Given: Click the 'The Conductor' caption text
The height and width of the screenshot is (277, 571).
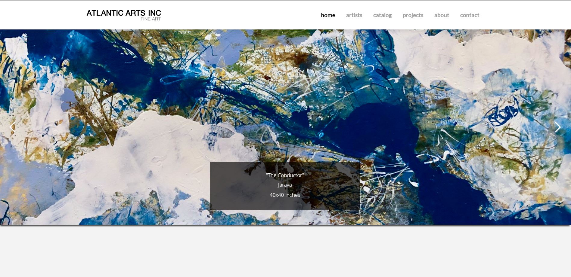Looking at the screenshot, I should tap(285, 175).
